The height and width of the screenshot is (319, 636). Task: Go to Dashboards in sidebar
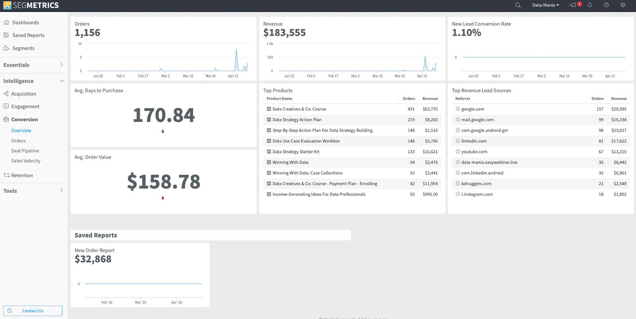coord(25,23)
